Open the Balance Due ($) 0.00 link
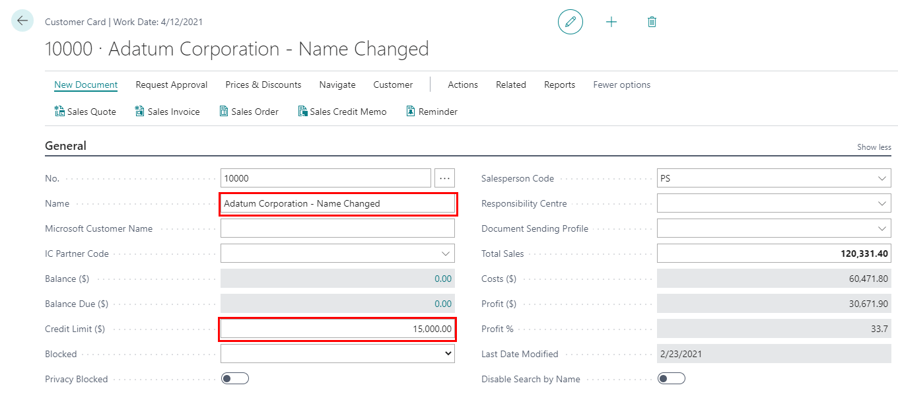This screenshot has height=408, width=898. [443, 304]
